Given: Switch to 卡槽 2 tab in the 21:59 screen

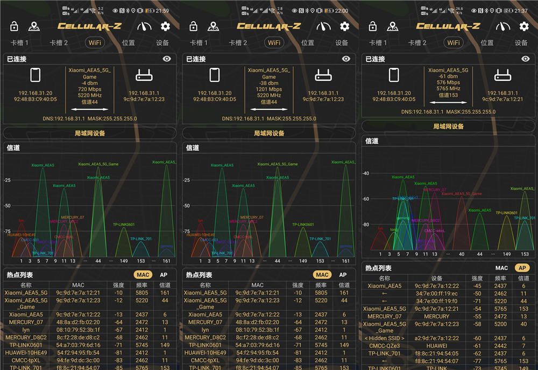Looking at the screenshot, I should (x=59, y=43).
